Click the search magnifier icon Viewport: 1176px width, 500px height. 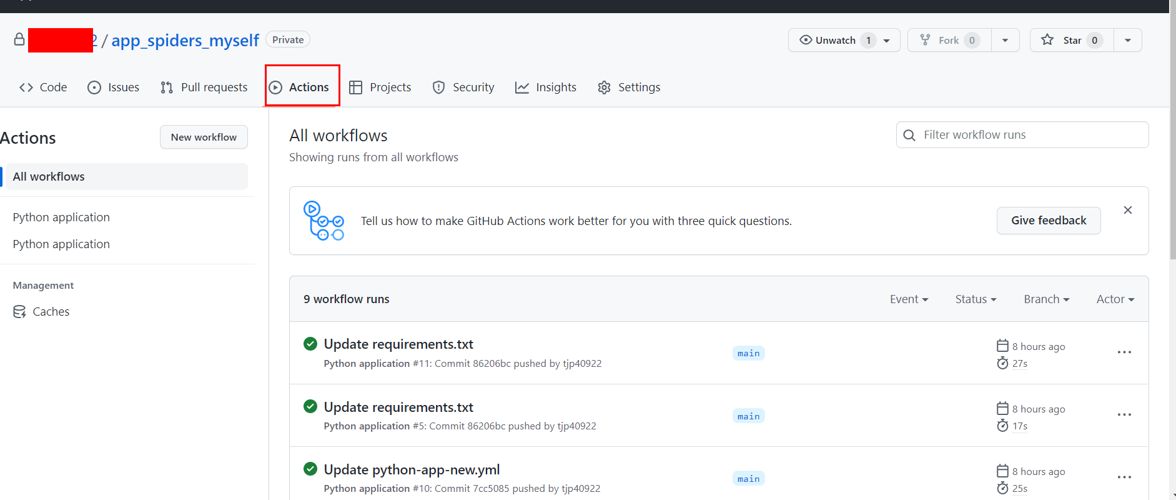tap(909, 135)
